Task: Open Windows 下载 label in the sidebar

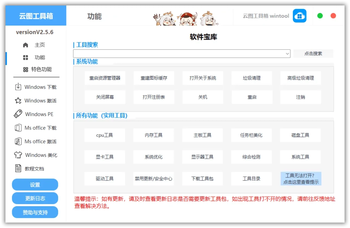Action: point(40,87)
